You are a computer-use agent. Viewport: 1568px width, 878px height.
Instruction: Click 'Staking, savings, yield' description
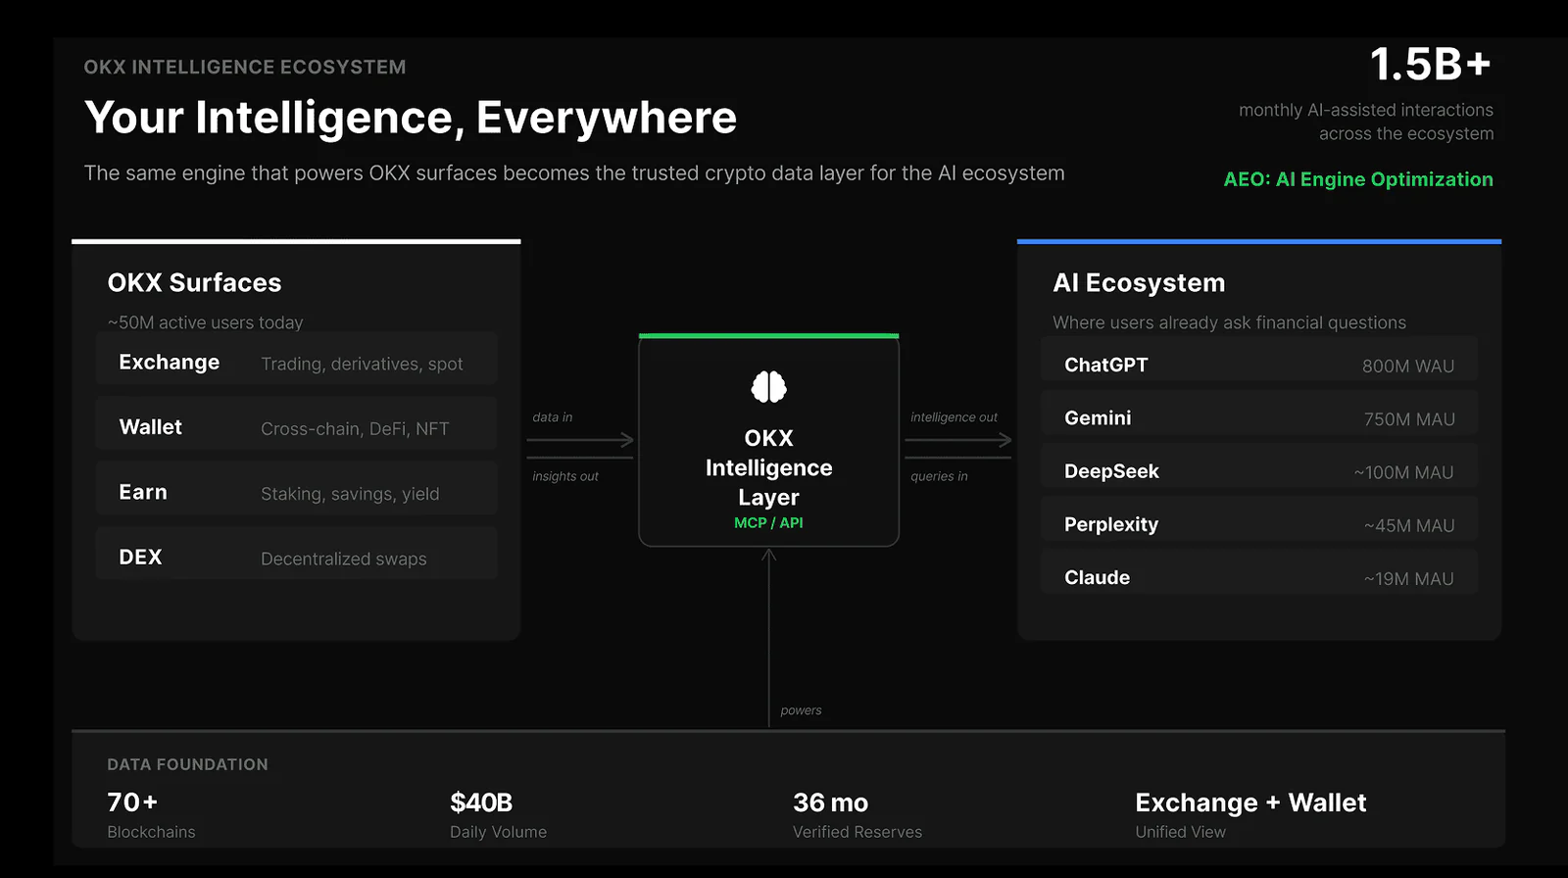point(350,494)
